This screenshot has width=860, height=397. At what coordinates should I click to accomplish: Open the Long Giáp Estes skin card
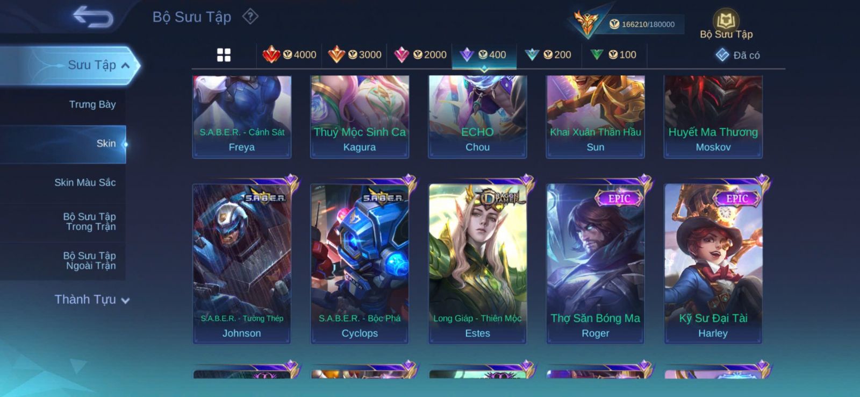(x=477, y=263)
